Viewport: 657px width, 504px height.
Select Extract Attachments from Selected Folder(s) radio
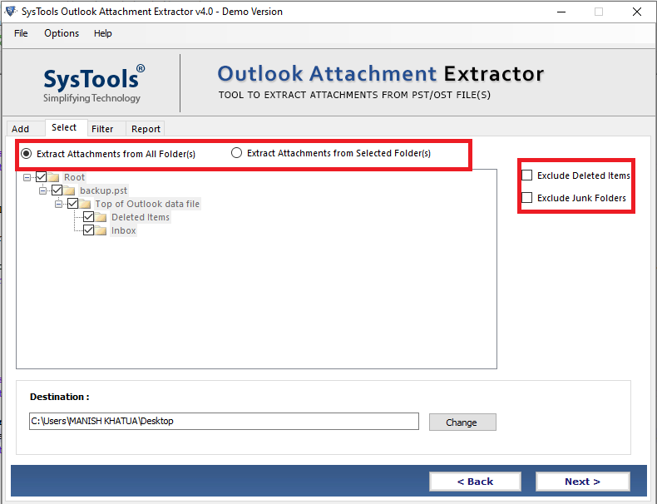coord(236,153)
